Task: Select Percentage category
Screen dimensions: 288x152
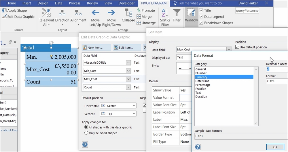Action: pos(224,85)
